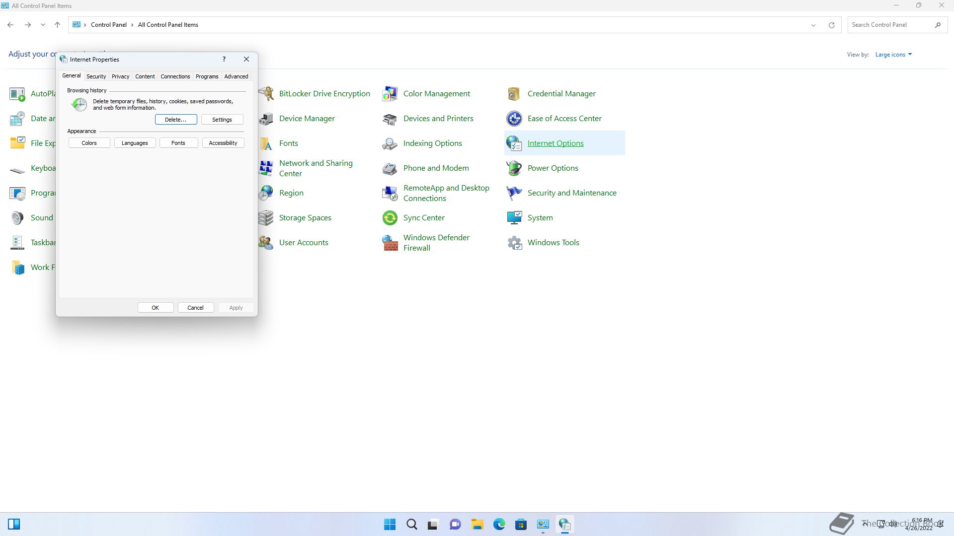
Task: Open the Windows Start button
Action: (390, 524)
